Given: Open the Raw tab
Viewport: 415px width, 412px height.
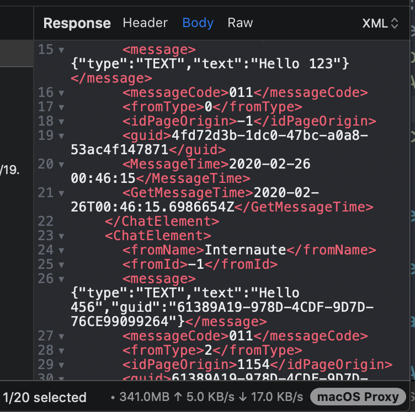Looking at the screenshot, I should pos(240,23).
